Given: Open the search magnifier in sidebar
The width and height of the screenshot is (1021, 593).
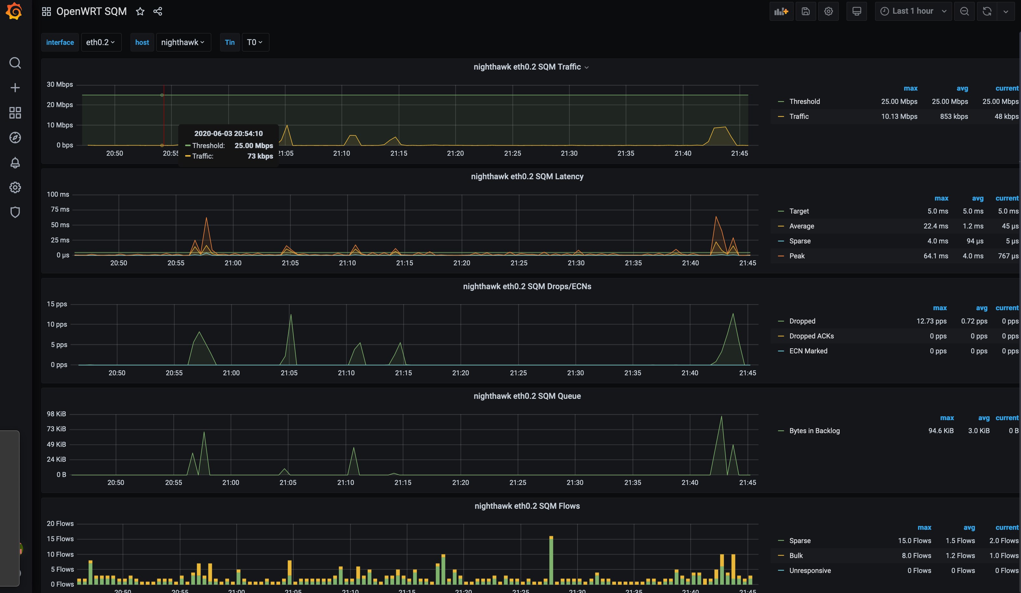Looking at the screenshot, I should pos(15,63).
